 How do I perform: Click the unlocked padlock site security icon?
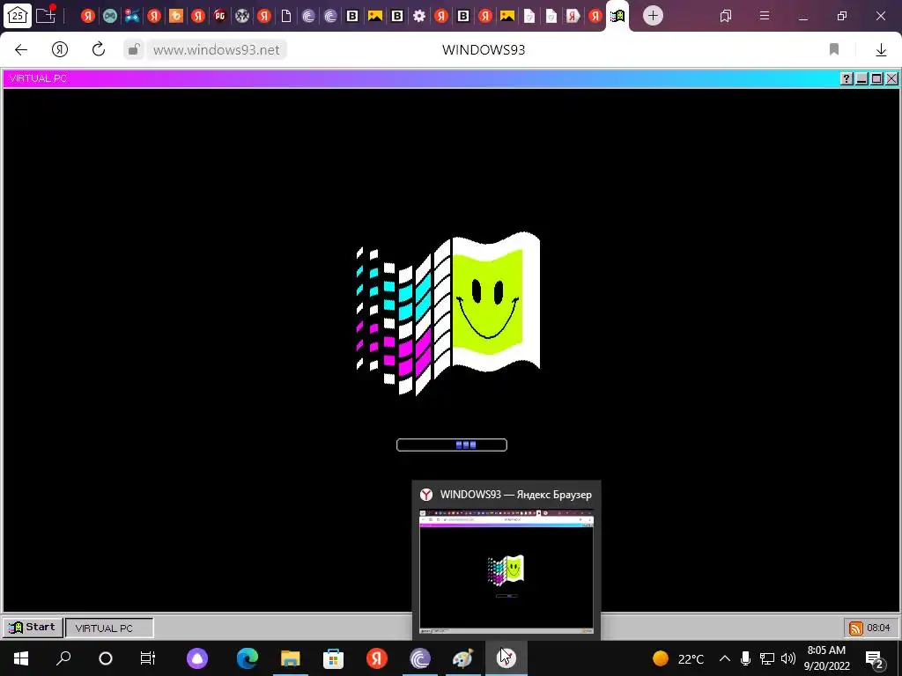pyautogui.click(x=134, y=50)
